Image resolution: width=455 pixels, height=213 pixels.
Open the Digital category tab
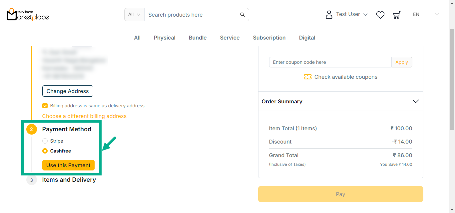pyautogui.click(x=307, y=38)
